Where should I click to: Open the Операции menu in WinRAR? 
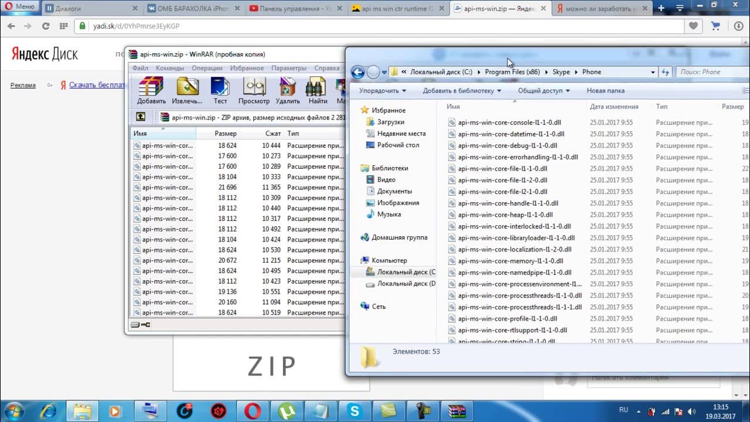coord(207,68)
